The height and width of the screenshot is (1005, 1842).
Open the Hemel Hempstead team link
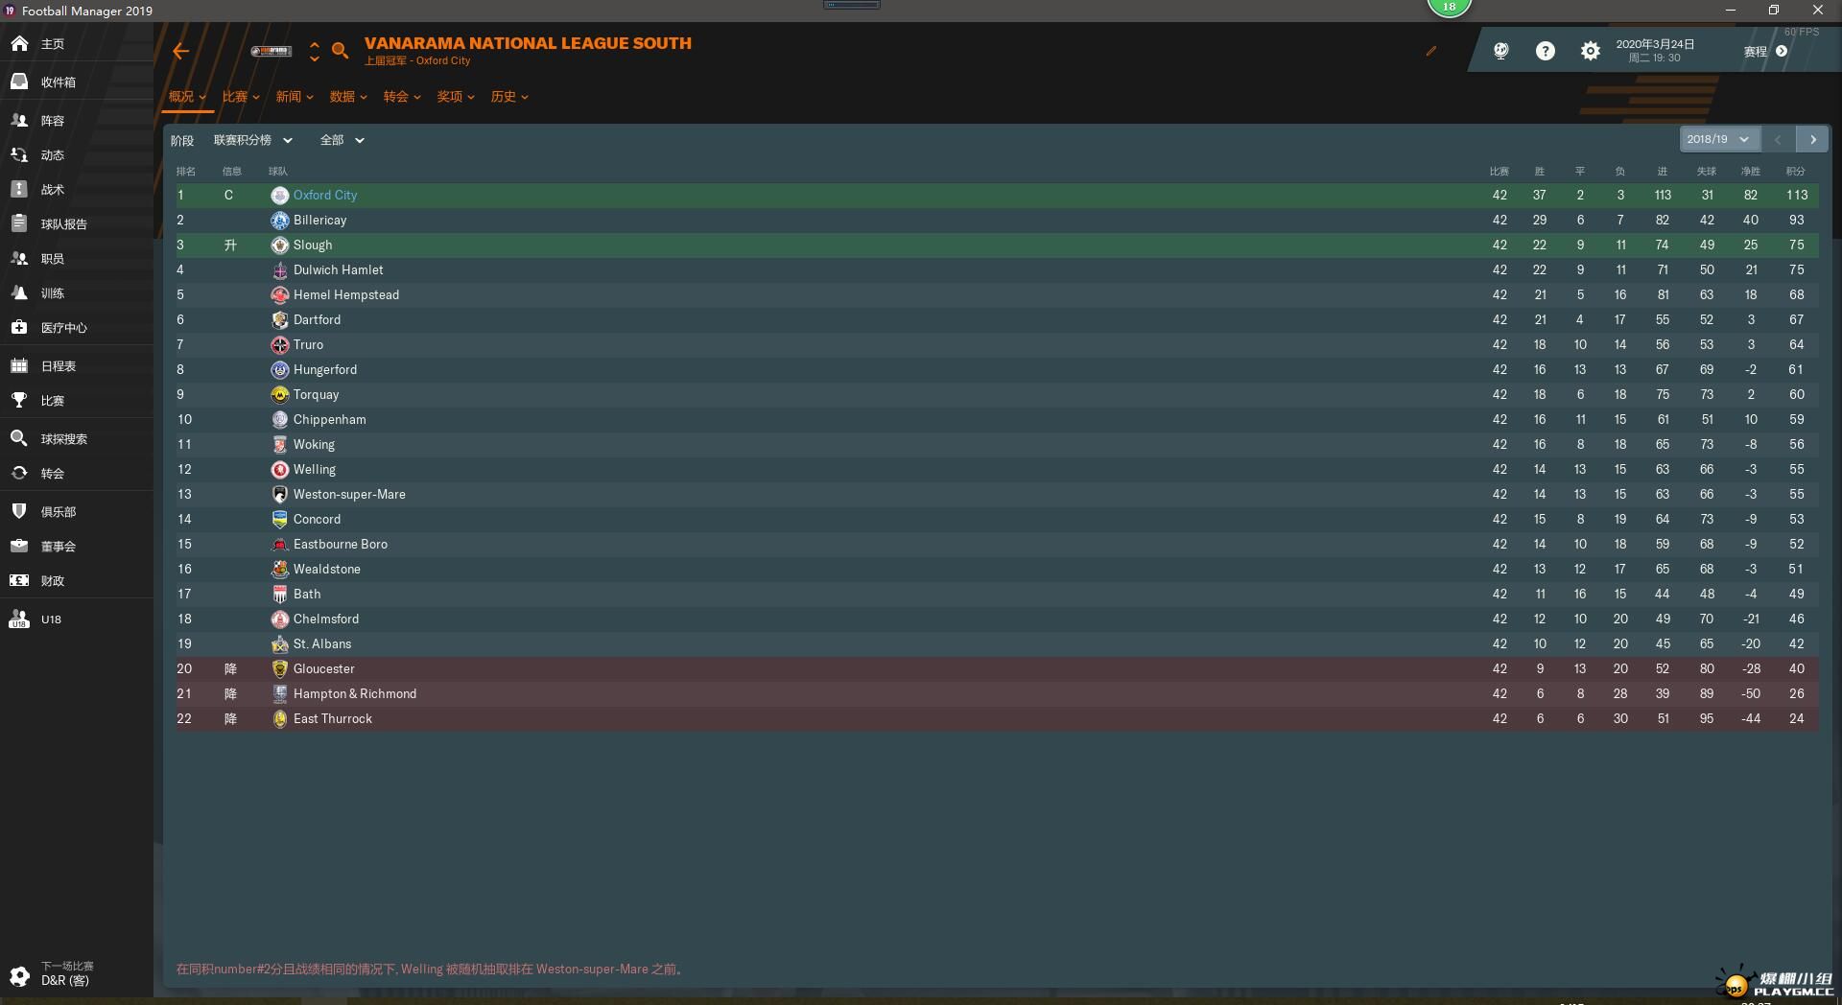pos(346,295)
